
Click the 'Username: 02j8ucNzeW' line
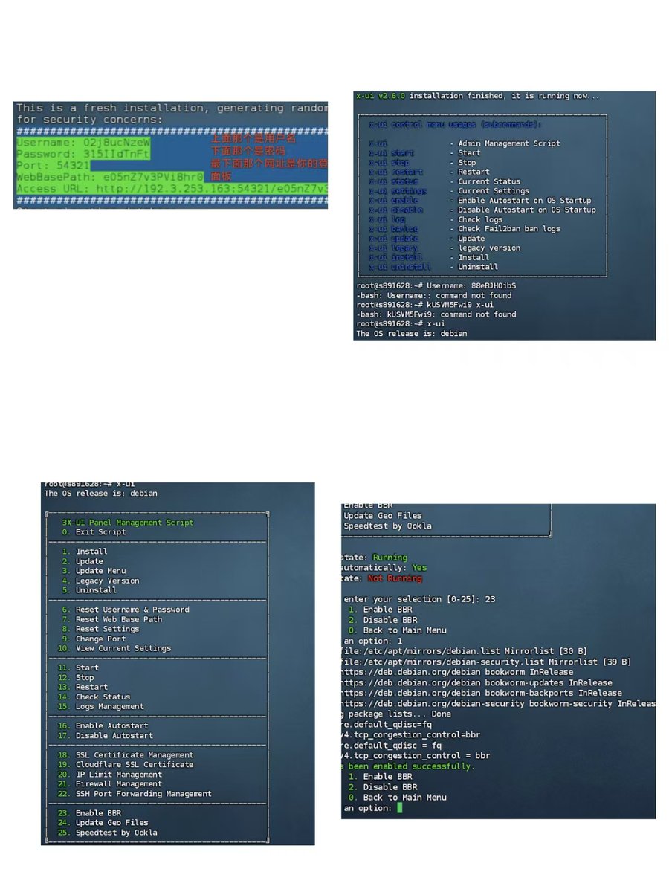pos(83,141)
